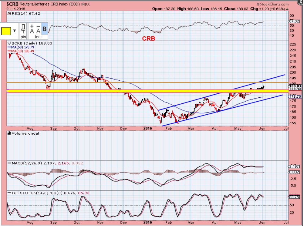Increase font size with plus A icon

tap(32, 29)
